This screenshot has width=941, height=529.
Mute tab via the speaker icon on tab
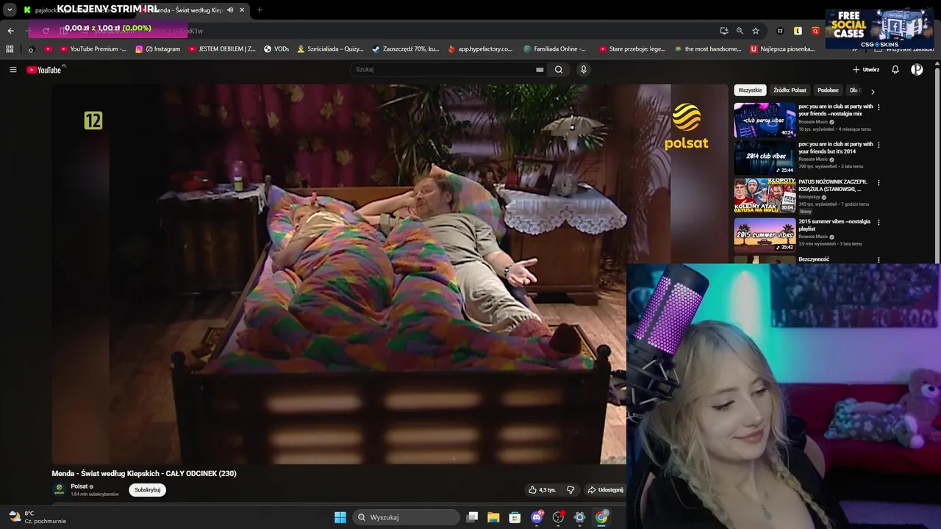[230, 10]
